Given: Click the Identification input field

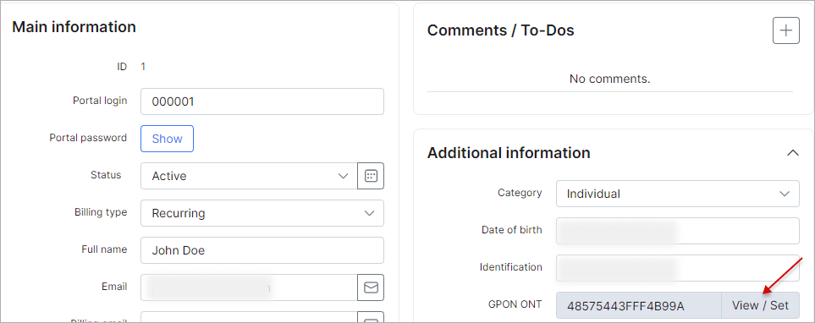Looking at the screenshot, I should coord(678,267).
